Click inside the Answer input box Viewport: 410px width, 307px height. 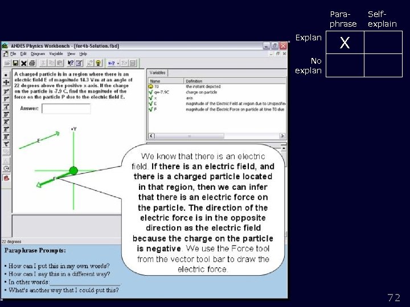point(66,109)
